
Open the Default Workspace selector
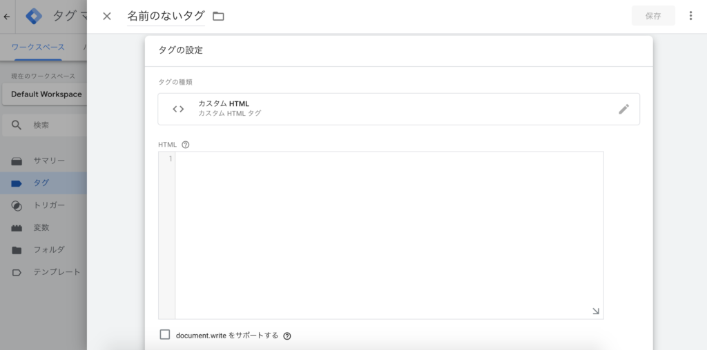point(46,94)
